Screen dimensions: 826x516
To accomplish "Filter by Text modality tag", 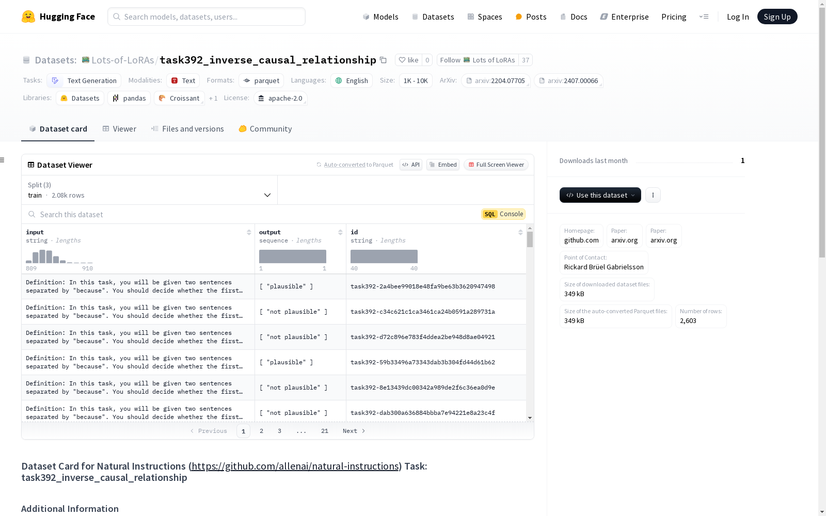I will pos(183,80).
